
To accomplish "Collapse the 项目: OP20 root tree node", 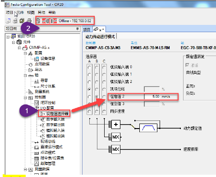I will [x=8, y=37].
